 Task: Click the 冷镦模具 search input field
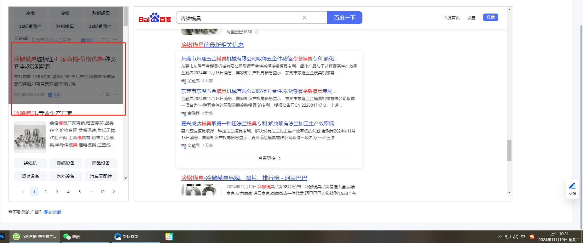(240, 18)
